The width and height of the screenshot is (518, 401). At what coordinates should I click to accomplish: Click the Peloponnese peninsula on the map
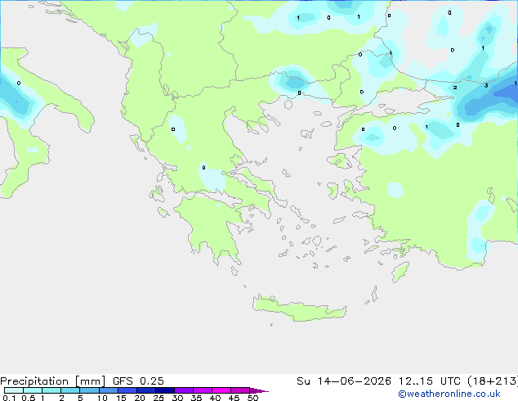click(212, 227)
